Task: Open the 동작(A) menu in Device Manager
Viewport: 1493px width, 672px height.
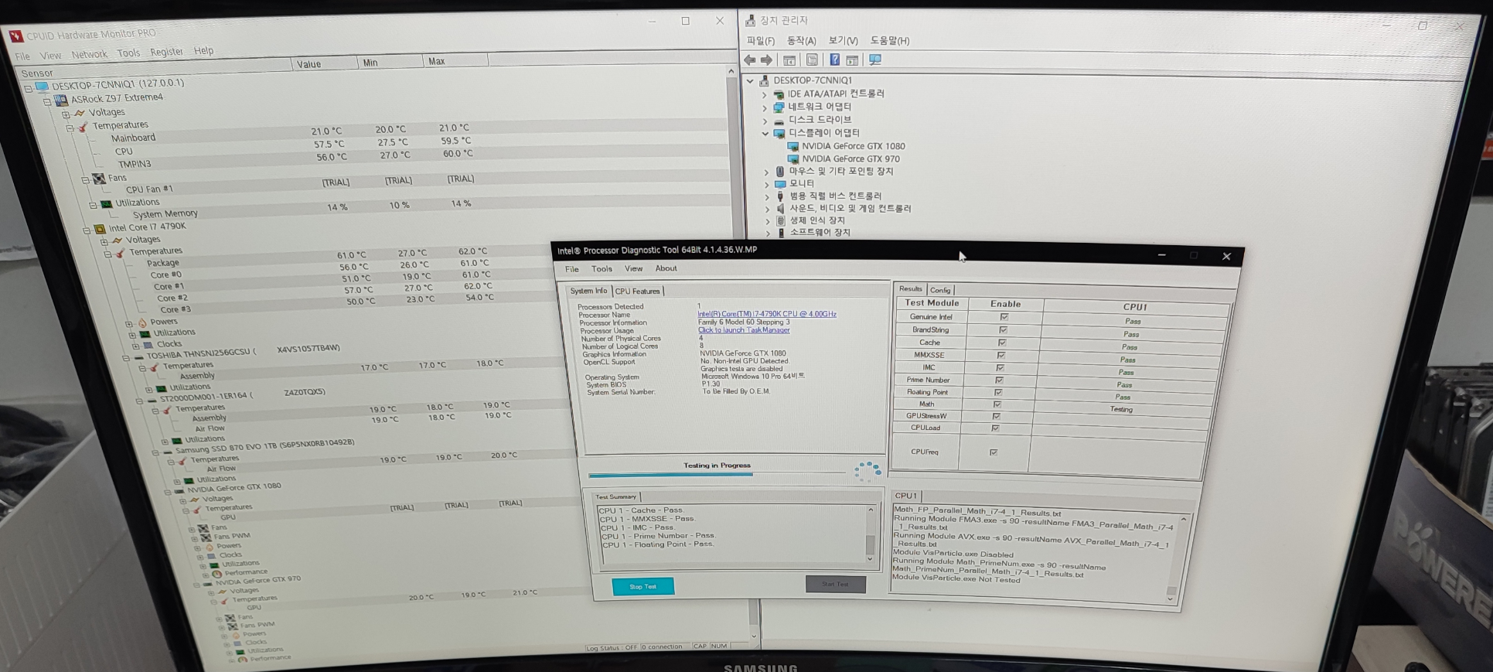Action: (802, 41)
